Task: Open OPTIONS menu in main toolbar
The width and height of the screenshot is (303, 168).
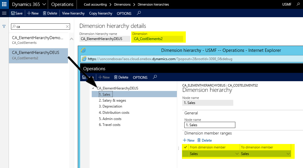Action: 124,13
